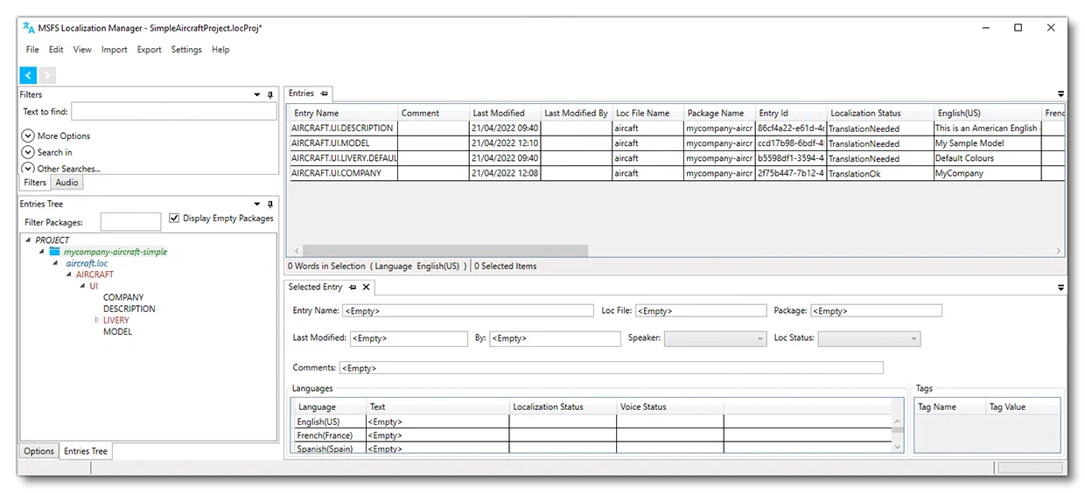The height and width of the screenshot is (493, 1085).
Task: Switch to the Audio tab
Action: pos(66,183)
